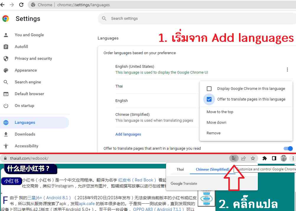Switch to the Thai translation tab
This screenshot has width=296, height=211.
coord(180,169)
